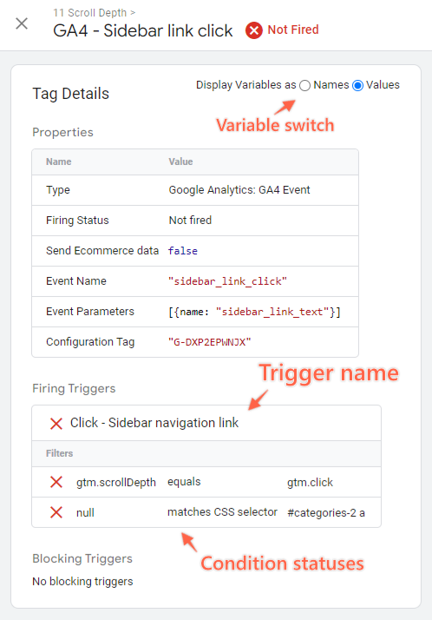
Task: Click the Filters header row
Action: pyautogui.click(x=206, y=453)
